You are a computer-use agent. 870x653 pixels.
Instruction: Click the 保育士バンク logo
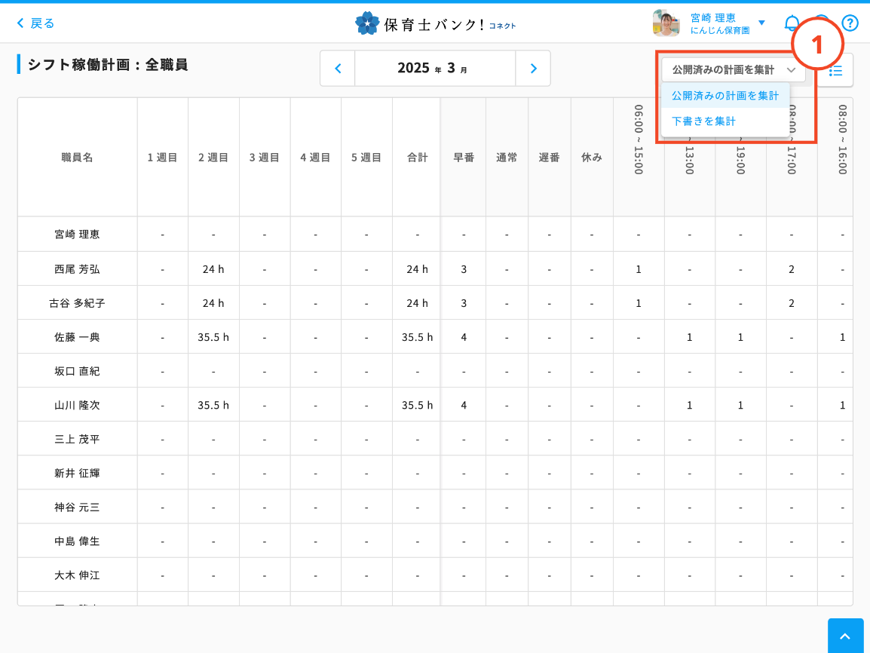(435, 23)
